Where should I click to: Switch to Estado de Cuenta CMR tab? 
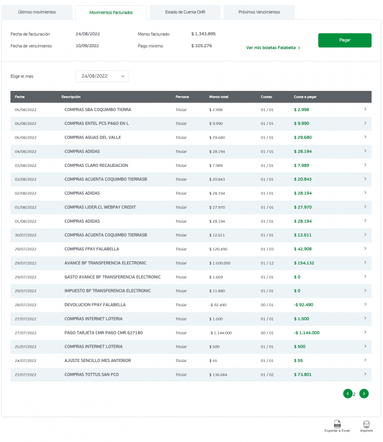[x=185, y=12]
